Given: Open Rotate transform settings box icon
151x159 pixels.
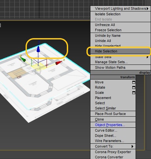Looking at the screenshot, I should pyautogui.click(x=134, y=88).
